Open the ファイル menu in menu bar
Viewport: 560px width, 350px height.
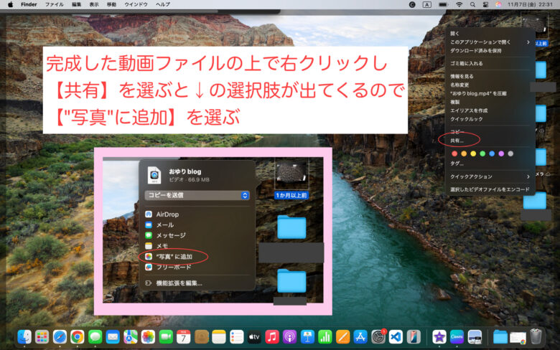[54, 4]
